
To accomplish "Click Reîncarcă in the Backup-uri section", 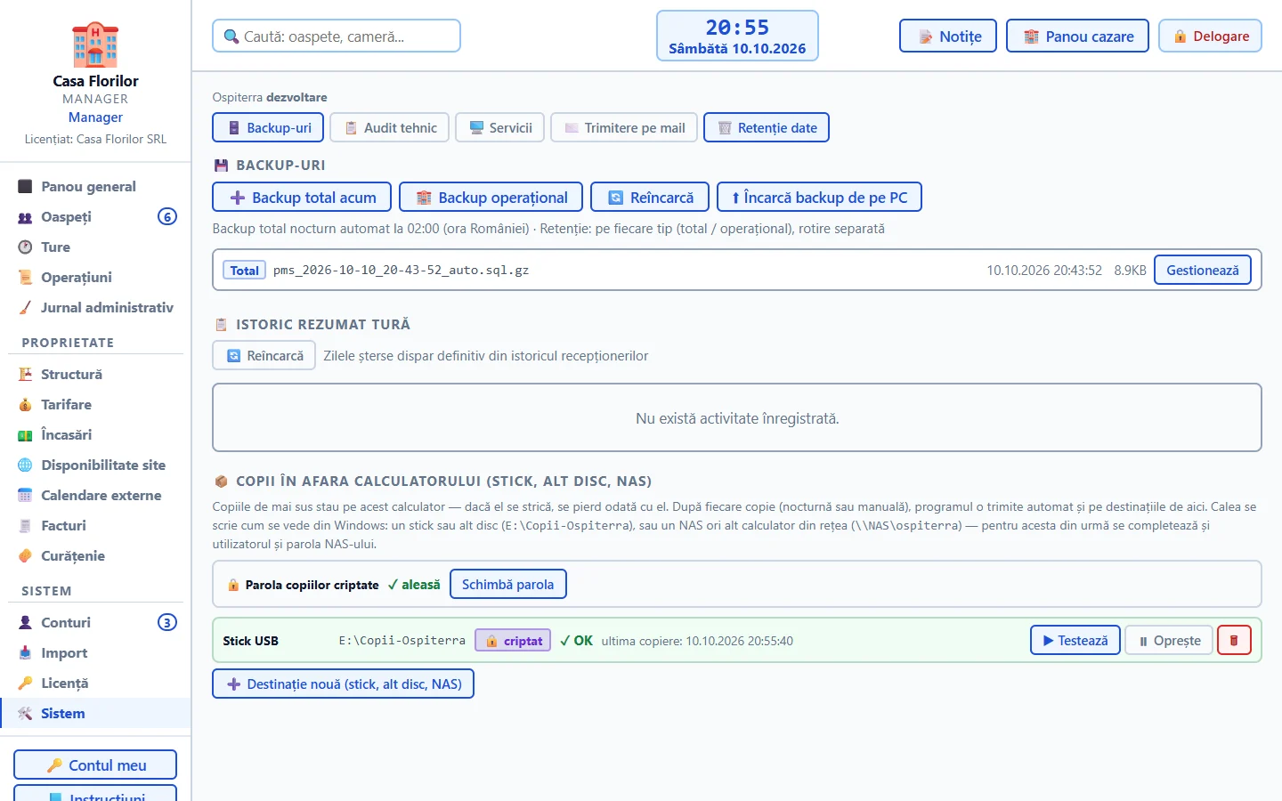I will point(650,197).
